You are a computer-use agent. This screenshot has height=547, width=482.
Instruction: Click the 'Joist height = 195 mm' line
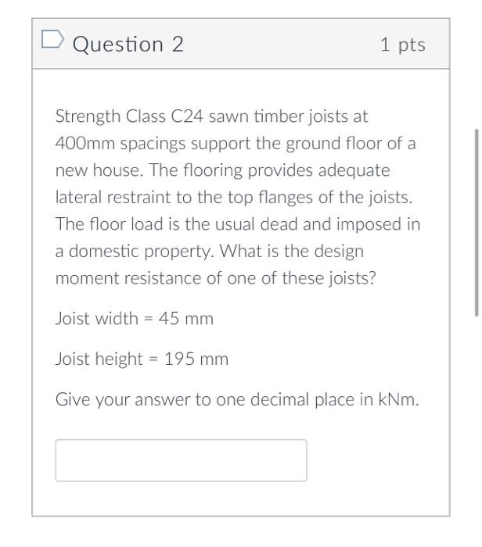(x=142, y=359)
